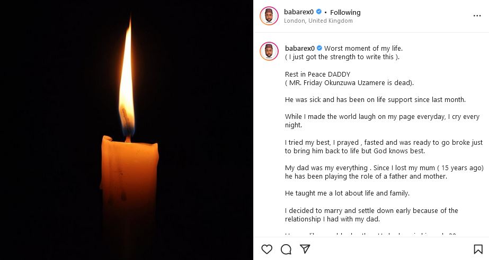Share the post via paper plane icon
489x260 pixels.
click(x=305, y=249)
